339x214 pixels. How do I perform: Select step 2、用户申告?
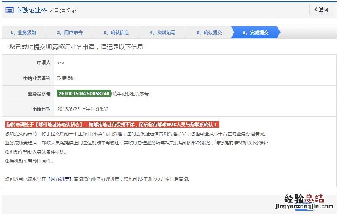pyautogui.click(x=69, y=33)
